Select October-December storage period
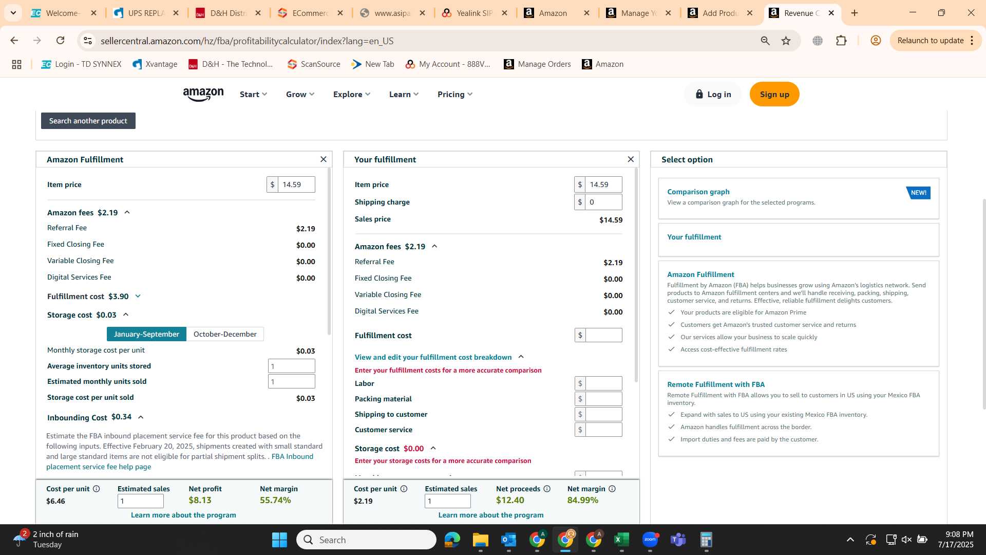Image resolution: width=986 pixels, height=555 pixels. point(225,334)
